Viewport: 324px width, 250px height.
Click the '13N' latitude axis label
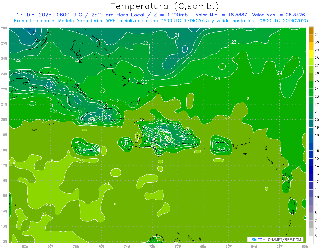click(4, 226)
